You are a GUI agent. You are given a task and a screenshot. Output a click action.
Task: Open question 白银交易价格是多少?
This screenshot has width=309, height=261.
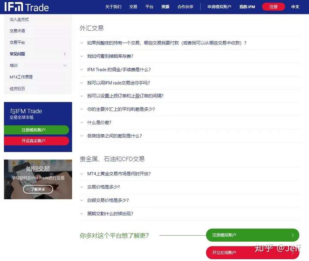[108, 200]
